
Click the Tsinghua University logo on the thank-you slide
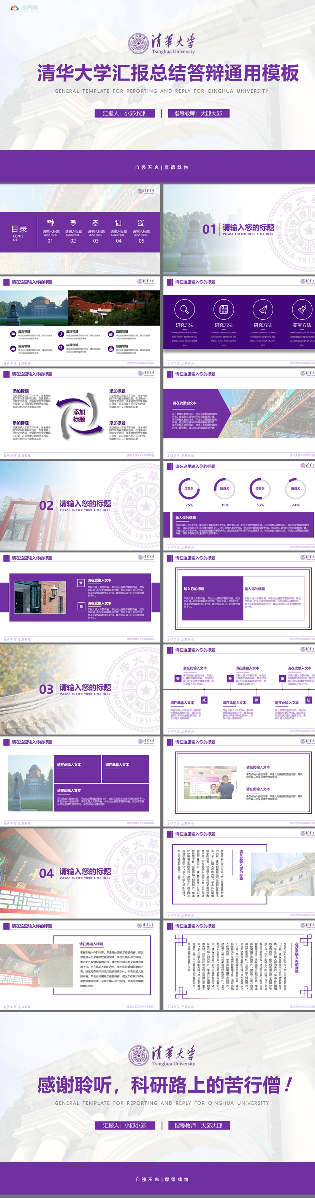click(x=162, y=1056)
